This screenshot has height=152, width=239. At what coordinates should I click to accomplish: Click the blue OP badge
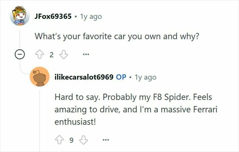tap(121, 77)
